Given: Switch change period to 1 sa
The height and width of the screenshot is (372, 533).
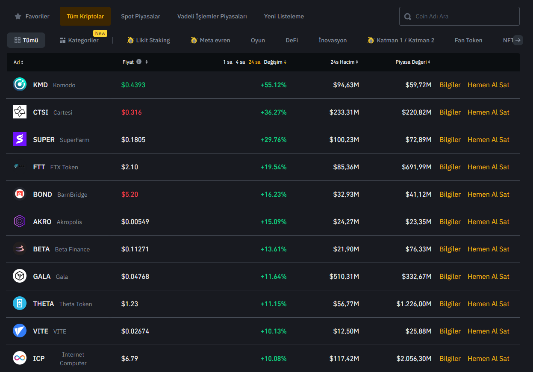Looking at the screenshot, I should coord(227,62).
